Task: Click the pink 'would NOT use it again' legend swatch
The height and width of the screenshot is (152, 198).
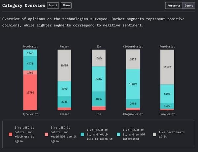Action: click(47, 134)
